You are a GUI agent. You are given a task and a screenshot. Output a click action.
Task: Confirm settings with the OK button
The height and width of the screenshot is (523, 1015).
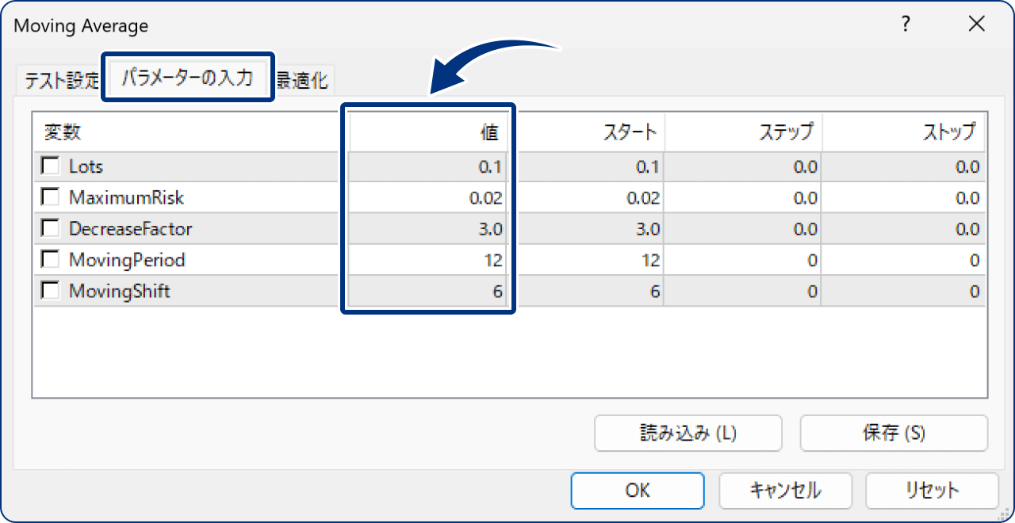(637, 490)
